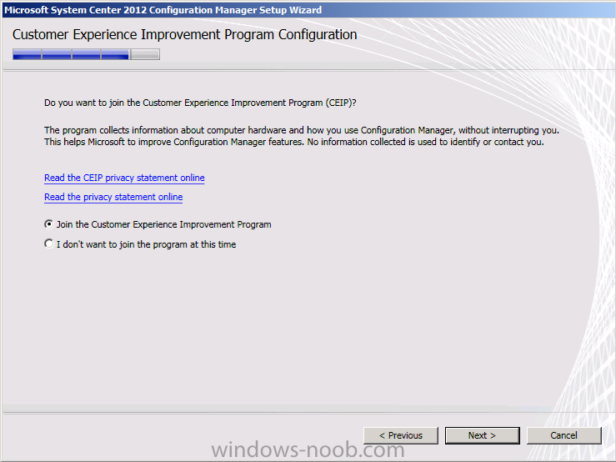Cancel the setup wizard
The width and height of the screenshot is (616, 462).
click(563, 435)
